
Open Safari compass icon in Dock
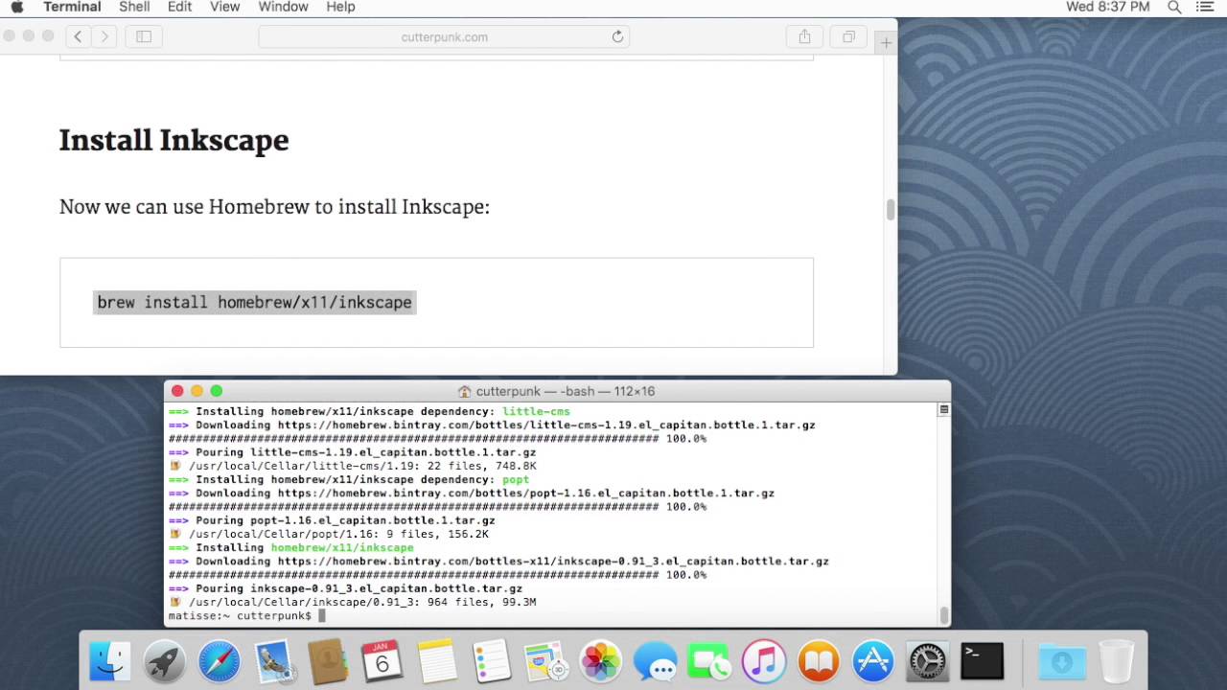click(x=220, y=661)
